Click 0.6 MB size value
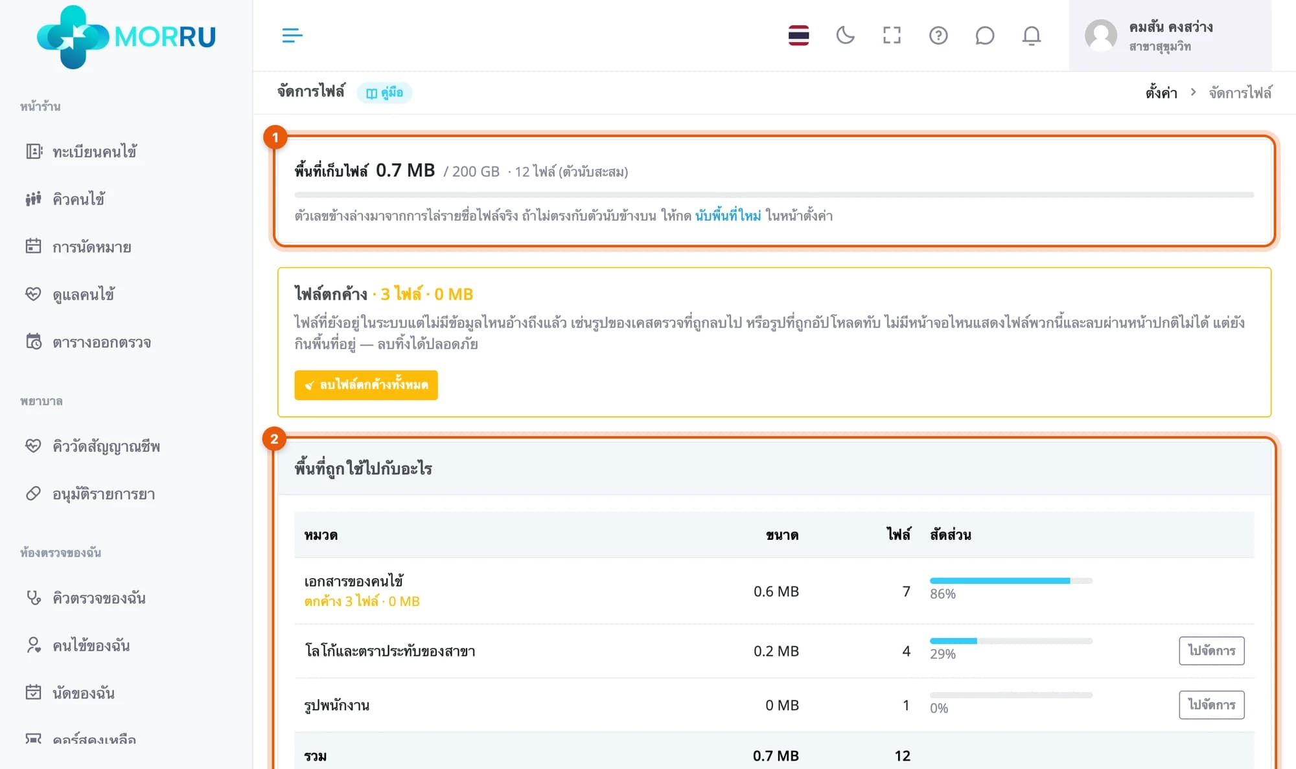The image size is (1296, 769). coord(776,591)
